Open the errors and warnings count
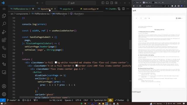Image resolution: width=187 pixels, height=105 pixels. [27, 100]
